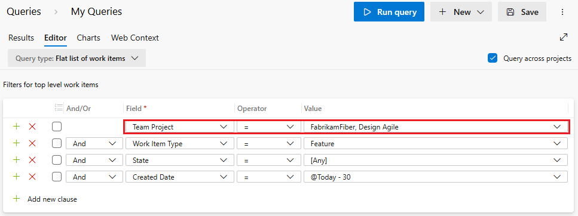Open the Charts tab
This screenshot has height=216, width=578.
(x=88, y=38)
